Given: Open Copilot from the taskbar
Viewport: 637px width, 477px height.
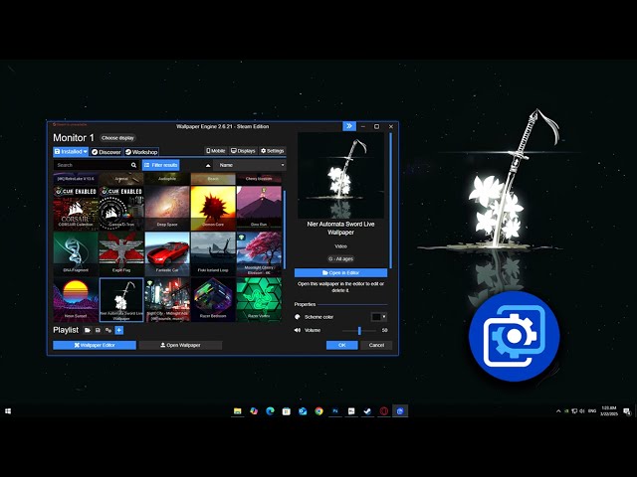Looking at the screenshot, I should [254, 411].
